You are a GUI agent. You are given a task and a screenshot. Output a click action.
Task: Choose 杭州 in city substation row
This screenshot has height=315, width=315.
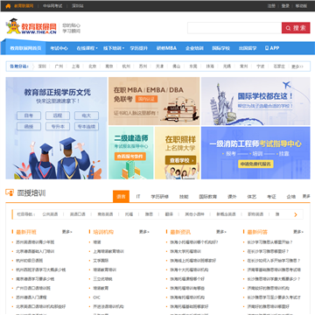(x=126, y=66)
